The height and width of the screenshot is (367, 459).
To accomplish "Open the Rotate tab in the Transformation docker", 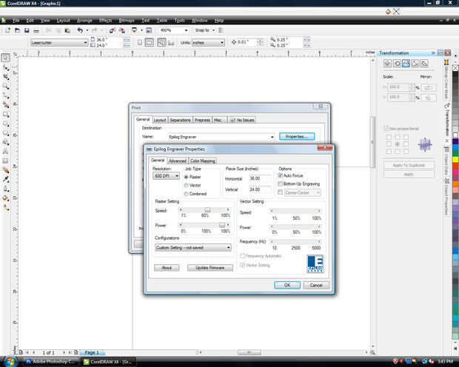I will [397, 63].
